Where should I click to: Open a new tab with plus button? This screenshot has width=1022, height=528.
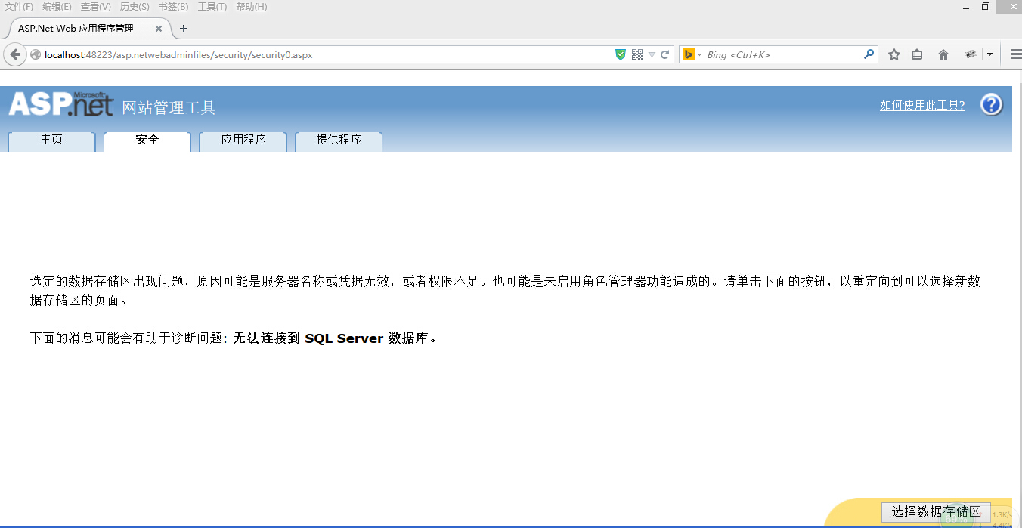(x=183, y=29)
